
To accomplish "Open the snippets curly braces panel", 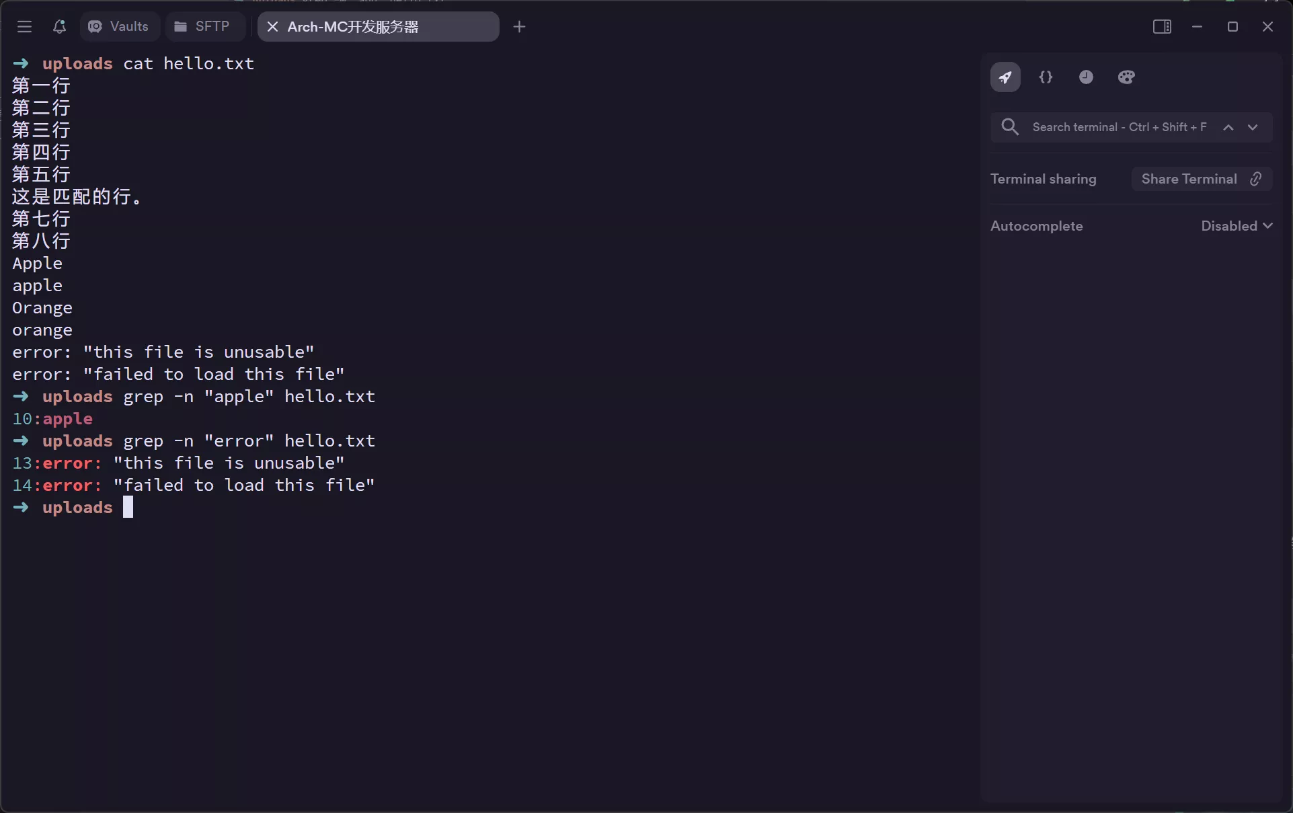I will pyautogui.click(x=1046, y=77).
